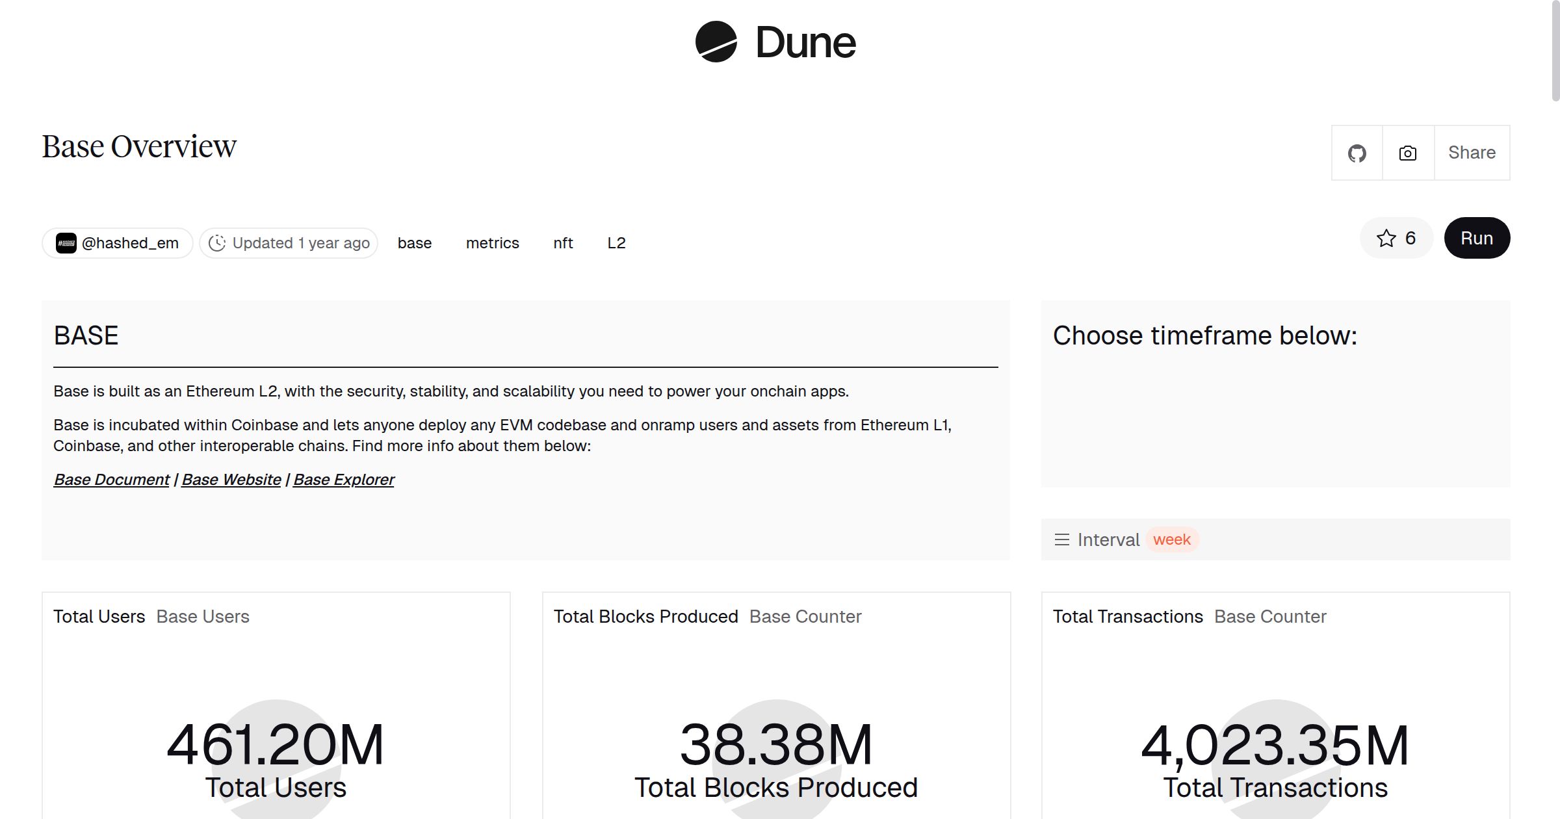This screenshot has height=819, width=1560.
Task: Click the page vertical scrollbar
Action: click(1555, 52)
